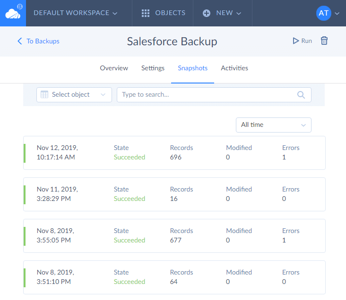Open the New menu
Screen dimensions: 346x300
click(x=223, y=13)
